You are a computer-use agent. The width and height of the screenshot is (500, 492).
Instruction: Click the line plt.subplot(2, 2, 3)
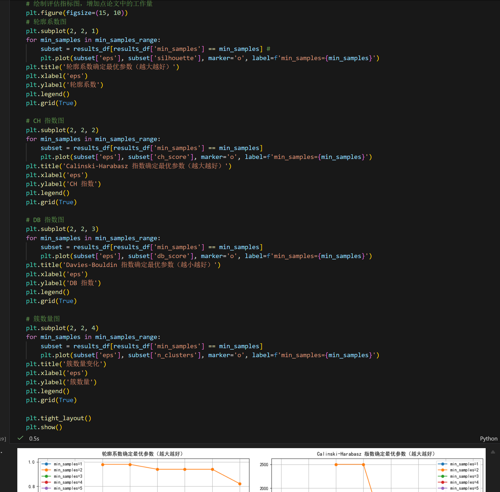point(62,229)
